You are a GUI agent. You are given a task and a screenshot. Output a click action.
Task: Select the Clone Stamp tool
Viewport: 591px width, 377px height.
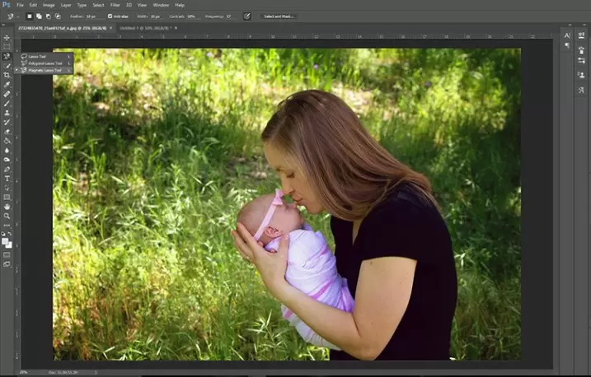point(7,113)
